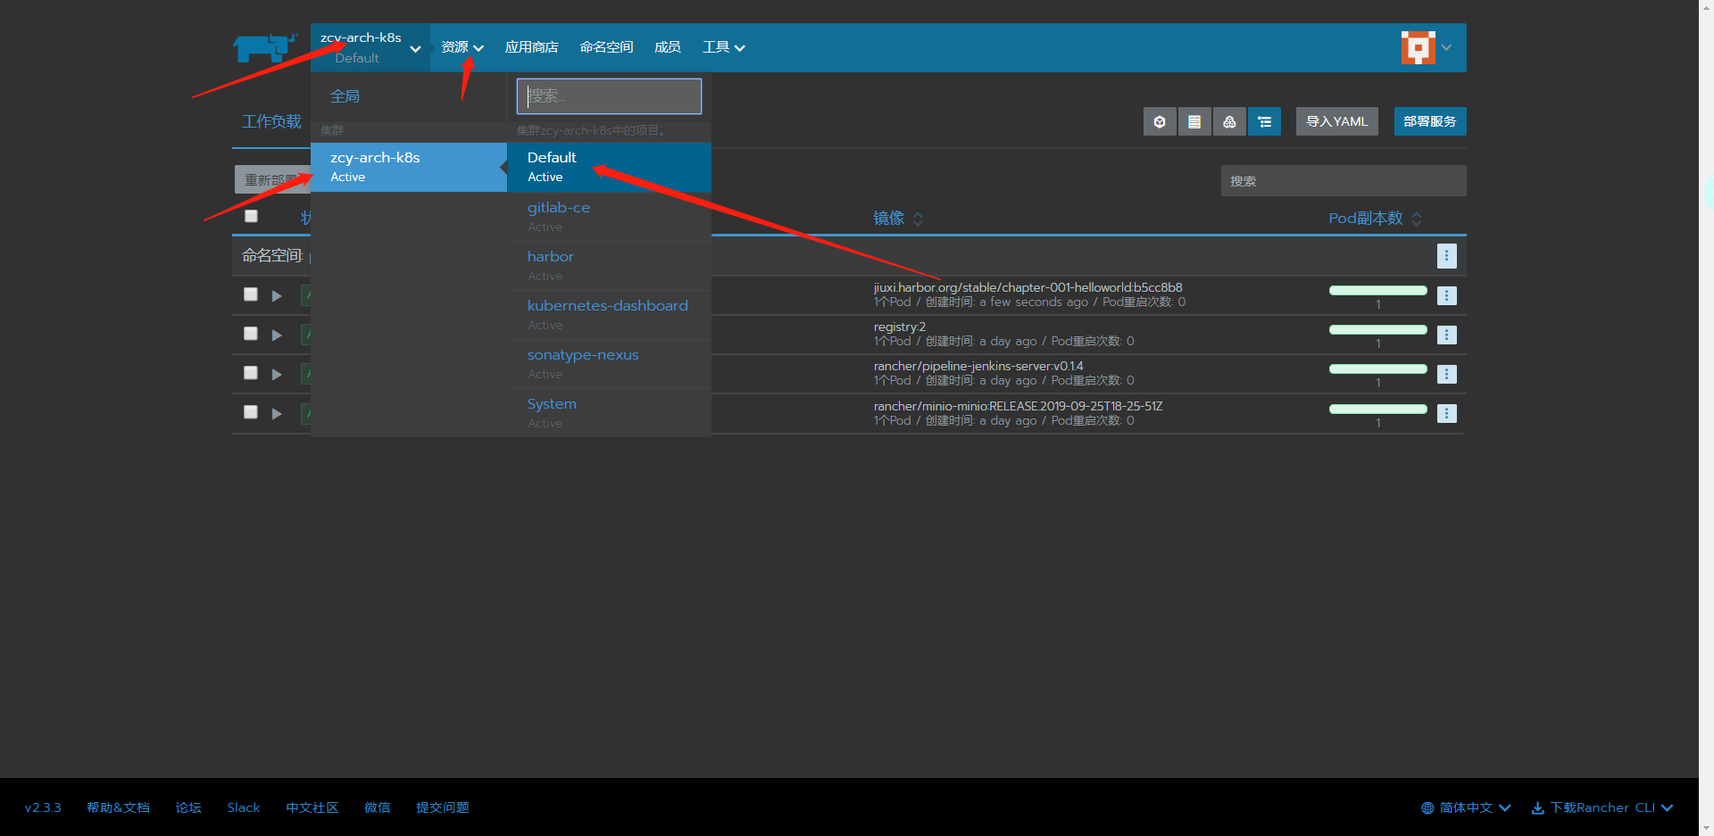Check the minio row checkbox

[251, 412]
